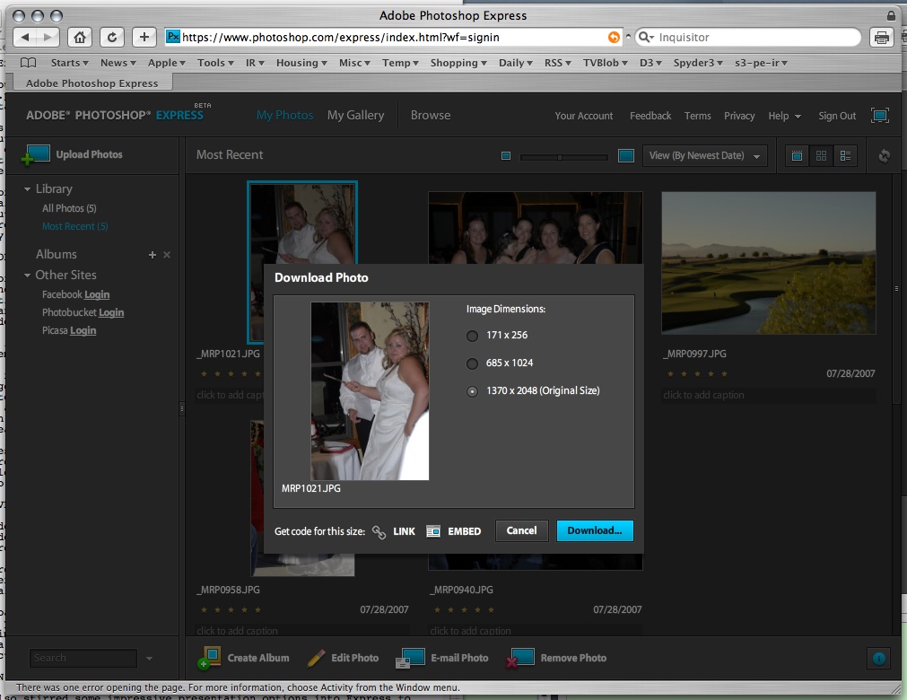Switch to My Gallery tab
The height and width of the screenshot is (700, 907).
[x=355, y=115]
